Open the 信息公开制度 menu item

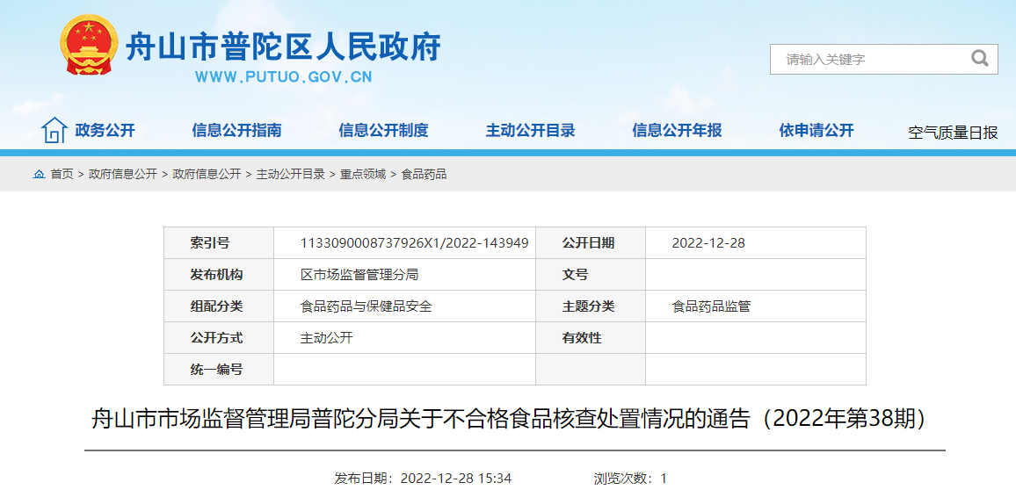383,130
